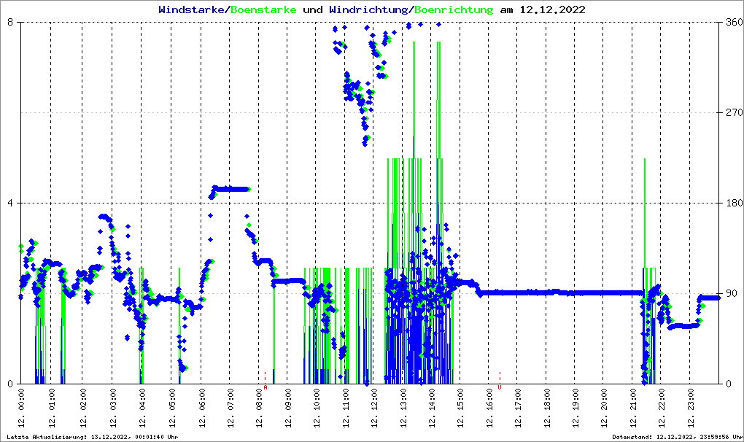
Task: Click the red sunrise marker 'A'
Action: pos(266,387)
